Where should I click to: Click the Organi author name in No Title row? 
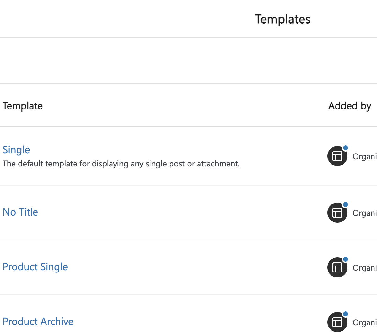point(365,213)
